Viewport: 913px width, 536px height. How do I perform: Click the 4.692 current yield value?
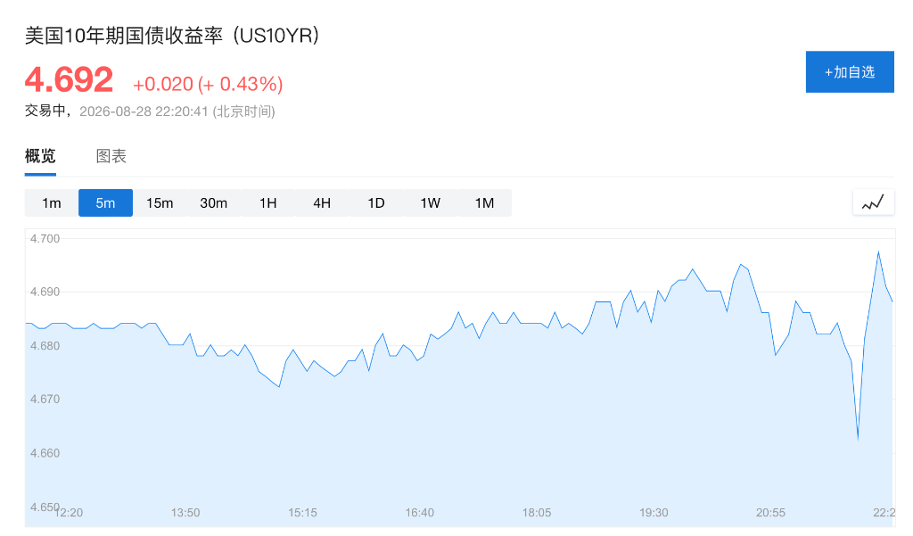click(69, 79)
